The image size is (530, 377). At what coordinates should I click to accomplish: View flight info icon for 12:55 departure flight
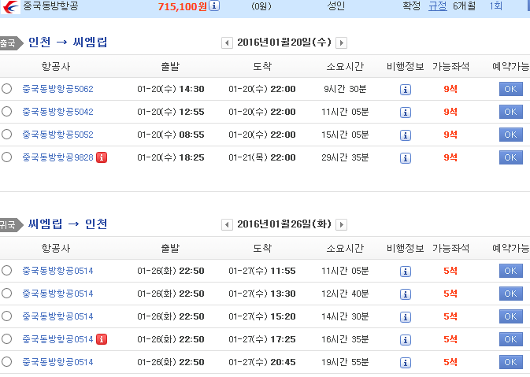406,112
